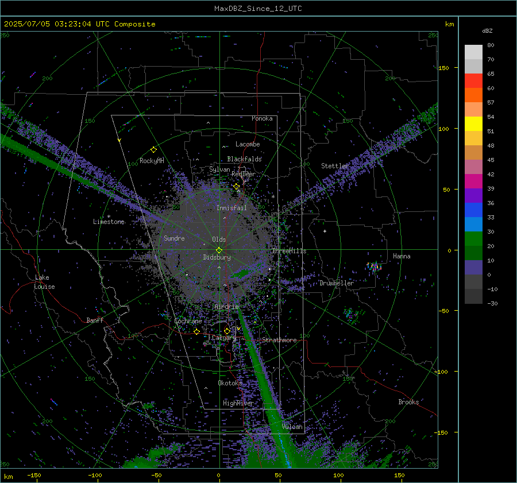Click the Stettler label
The image size is (517, 483).
click(x=335, y=166)
